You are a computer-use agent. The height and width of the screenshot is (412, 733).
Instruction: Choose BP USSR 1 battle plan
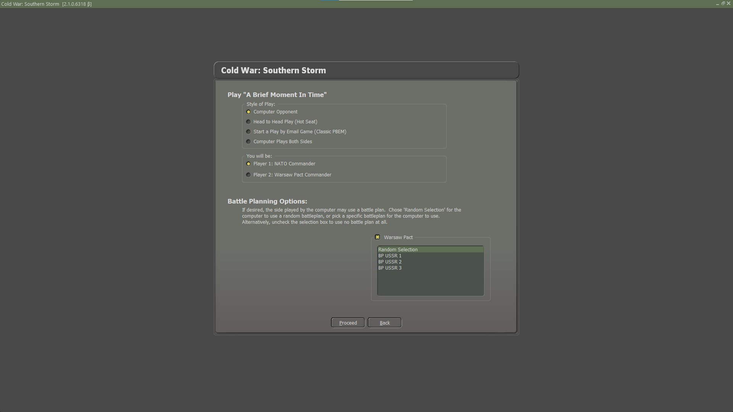(x=430, y=256)
